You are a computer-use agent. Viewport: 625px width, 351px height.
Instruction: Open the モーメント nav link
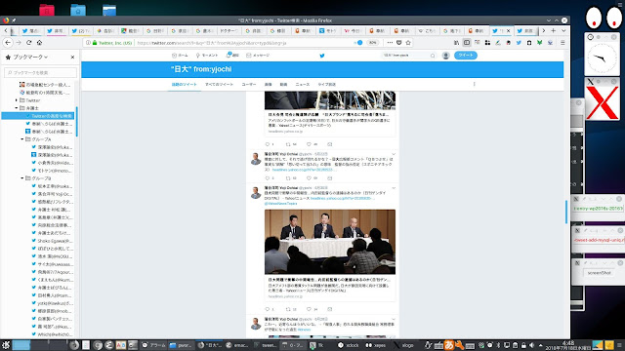tap(206, 56)
